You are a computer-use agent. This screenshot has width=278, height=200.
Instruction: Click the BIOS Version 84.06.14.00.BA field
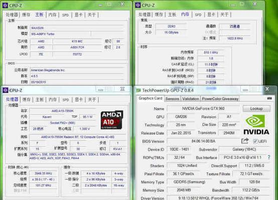click(203, 141)
